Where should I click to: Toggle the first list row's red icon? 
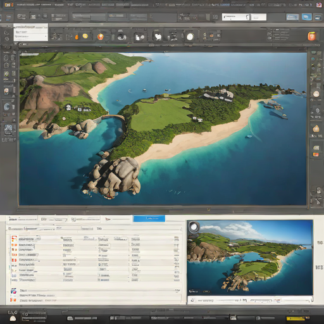coord(14,239)
